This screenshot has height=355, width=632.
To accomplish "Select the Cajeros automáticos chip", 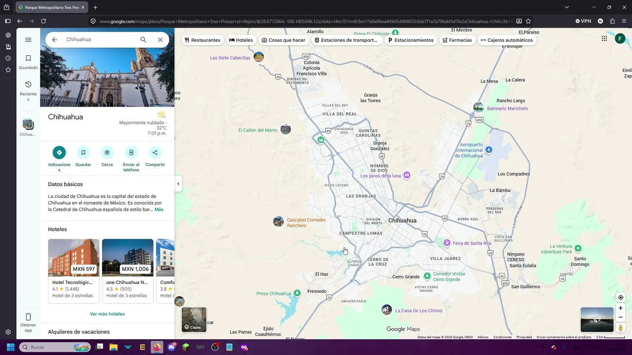I will click(x=507, y=40).
